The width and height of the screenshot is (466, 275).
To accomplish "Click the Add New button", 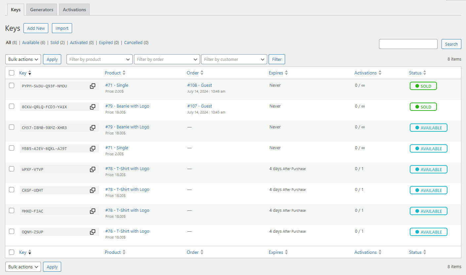I will [x=36, y=28].
